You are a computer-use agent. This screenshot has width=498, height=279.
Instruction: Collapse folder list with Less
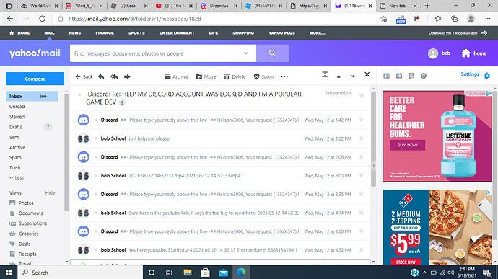pos(17,177)
